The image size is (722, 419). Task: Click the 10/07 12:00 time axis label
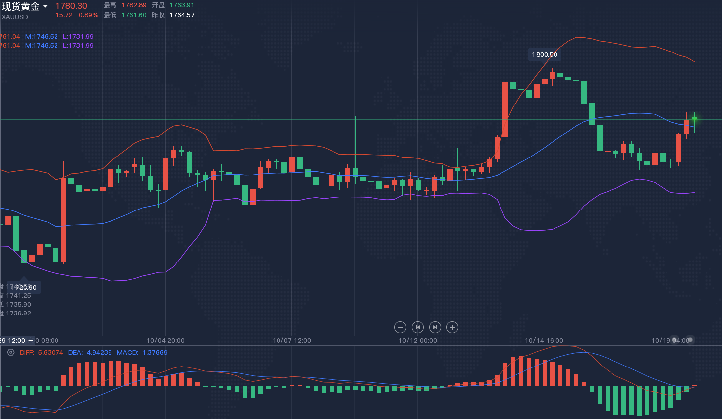(292, 341)
